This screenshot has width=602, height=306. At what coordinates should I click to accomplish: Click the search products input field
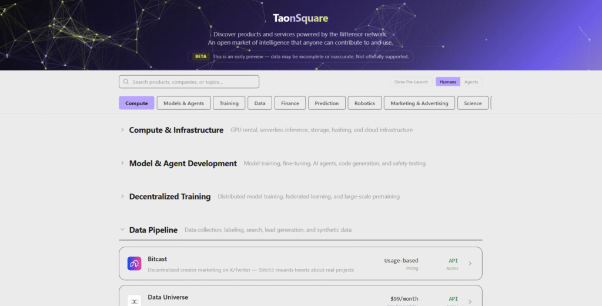click(x=189, y=82)
